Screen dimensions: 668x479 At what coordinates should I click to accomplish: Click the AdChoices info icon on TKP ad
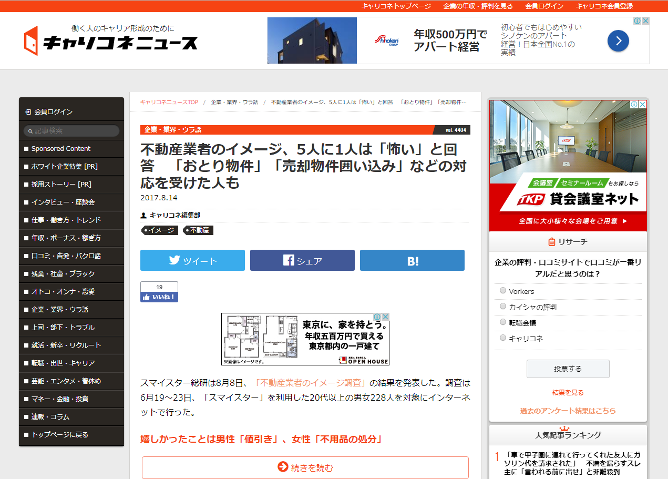[634, 104]
